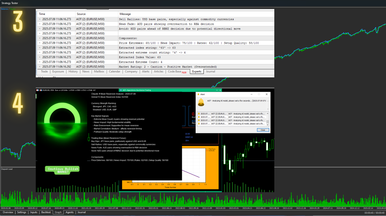Screen dimensions: 386x216
Task: Click down arrow of alert list scrollbar
Action: [268, 125]
